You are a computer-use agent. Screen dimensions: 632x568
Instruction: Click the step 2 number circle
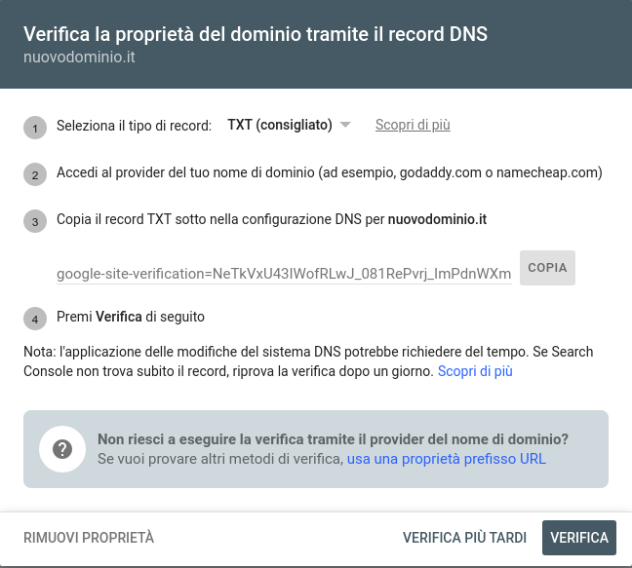click(35, 174)
